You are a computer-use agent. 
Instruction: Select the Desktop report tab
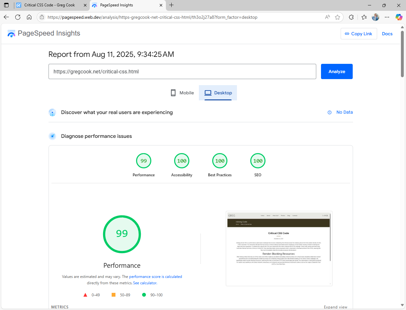[218, 93]
